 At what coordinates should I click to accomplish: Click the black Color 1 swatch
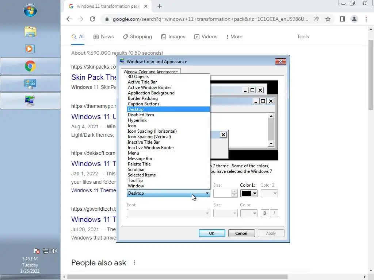click(x=247, y=193)
